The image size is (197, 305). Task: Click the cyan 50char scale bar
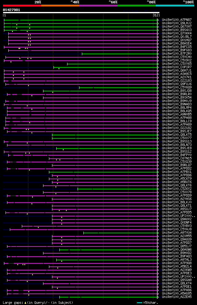point(139,303)
